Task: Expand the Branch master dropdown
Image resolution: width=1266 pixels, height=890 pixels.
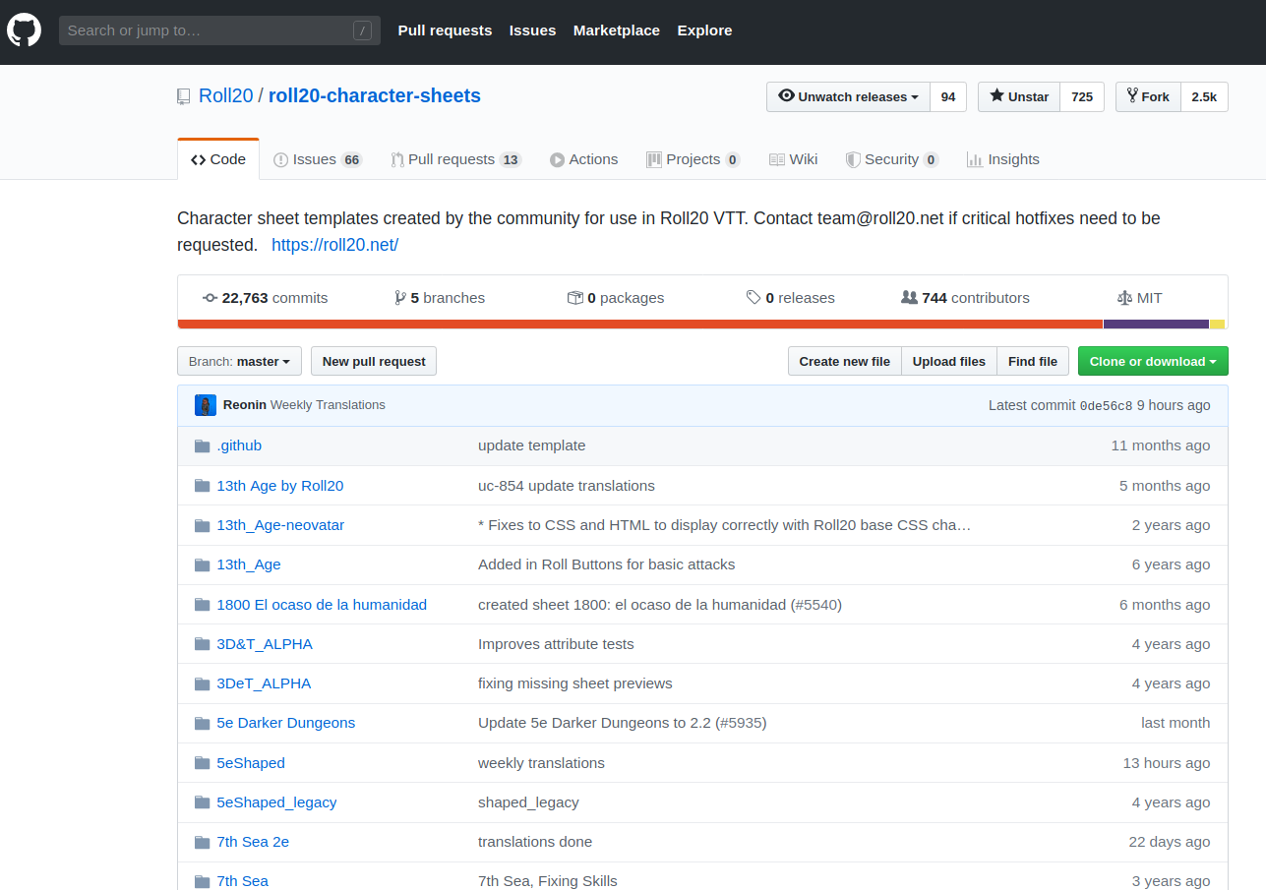Action: click(x=239, y=361)
